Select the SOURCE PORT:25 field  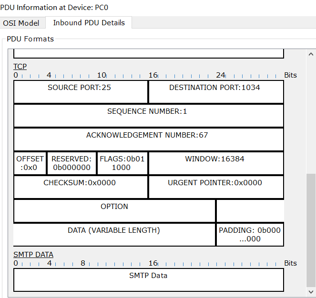[81, 92]
